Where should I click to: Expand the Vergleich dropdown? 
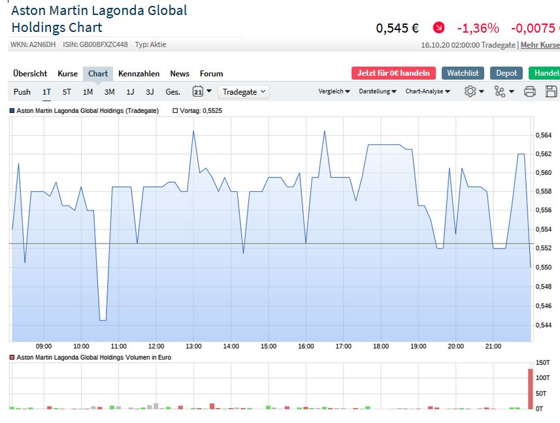click(x=334, y=91)
